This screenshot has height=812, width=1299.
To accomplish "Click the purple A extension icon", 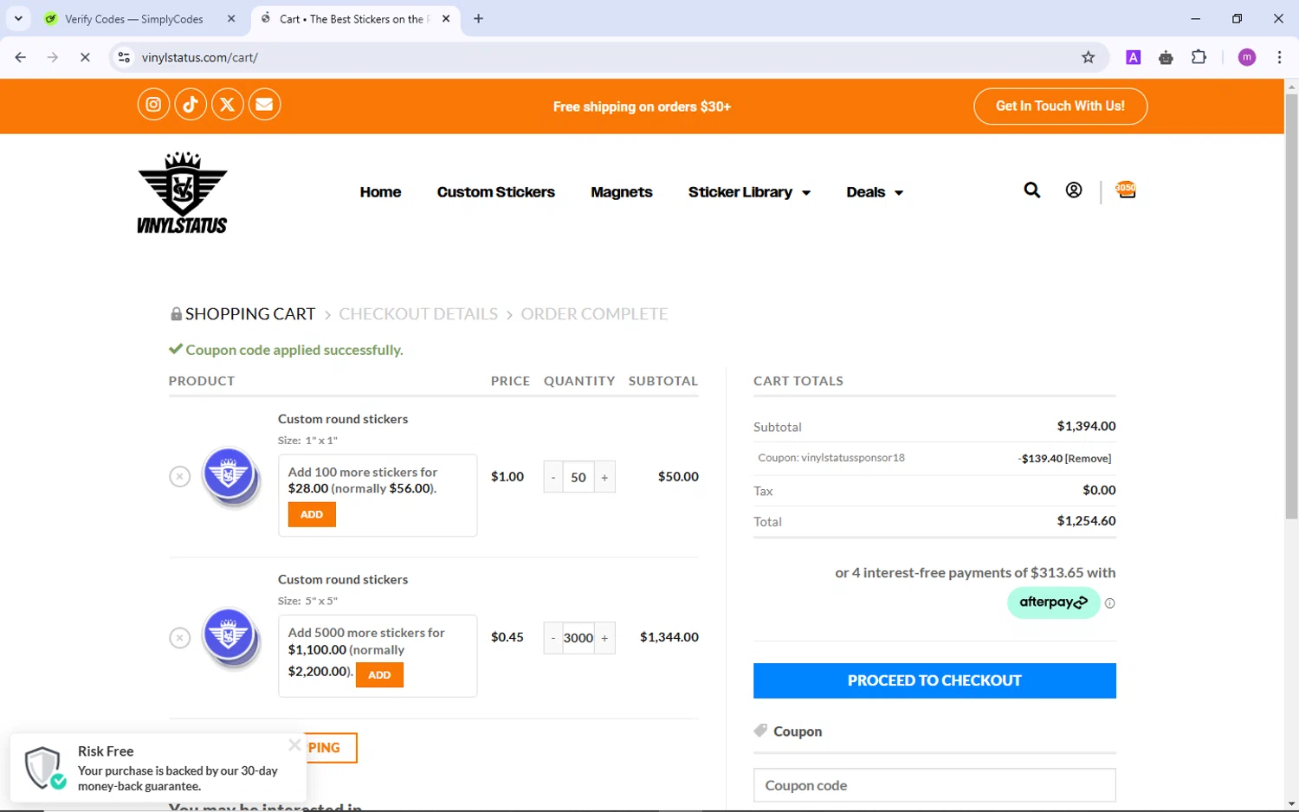I will click(x=1133, y=57).
